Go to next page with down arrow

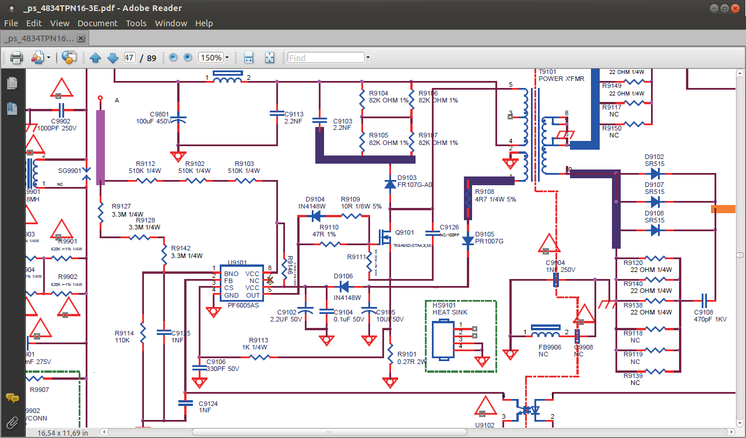click(x=112, y=58)
